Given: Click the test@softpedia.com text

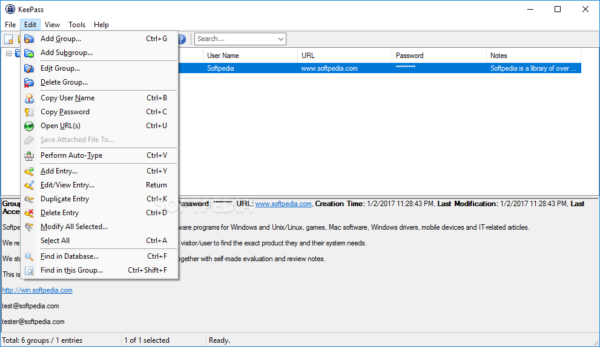Looking at the screenshot, I should [31, 306].
